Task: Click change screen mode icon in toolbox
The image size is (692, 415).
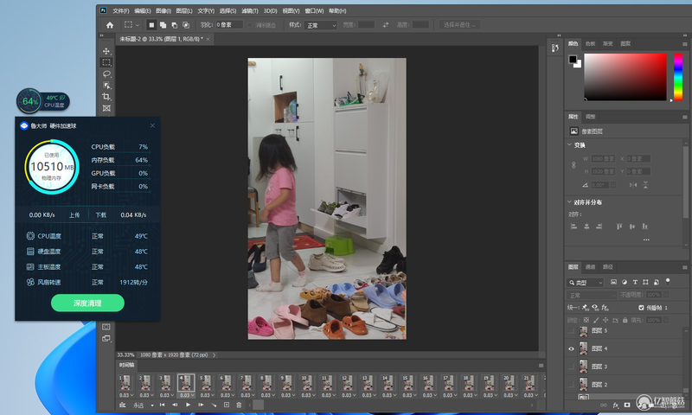Action: coord(106,338)
